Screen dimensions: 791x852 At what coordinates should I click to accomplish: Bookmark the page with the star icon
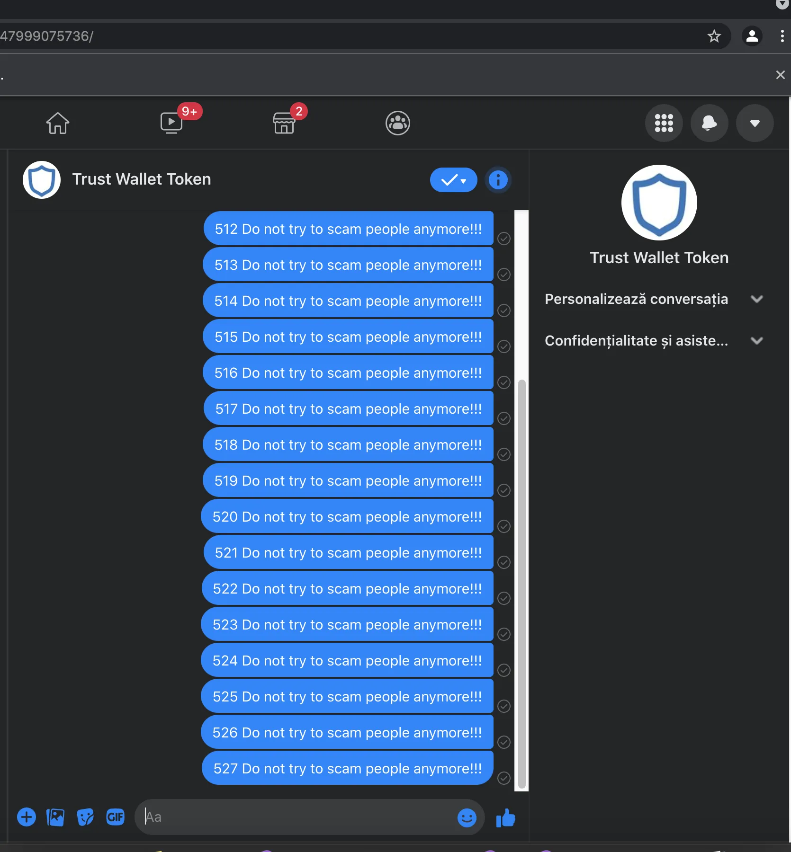coord(714,36)
